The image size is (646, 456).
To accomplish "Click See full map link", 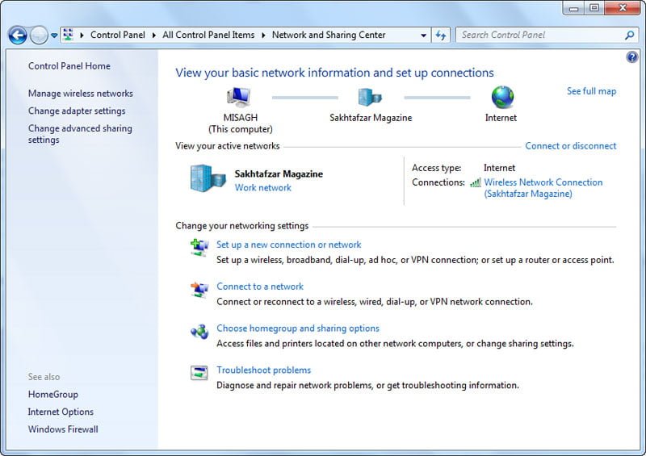I will pos(591,91).
